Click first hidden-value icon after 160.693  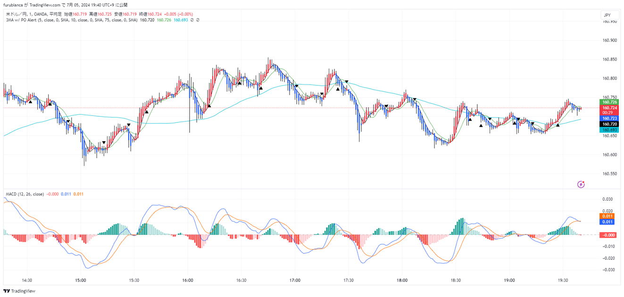tap(192, 20)
